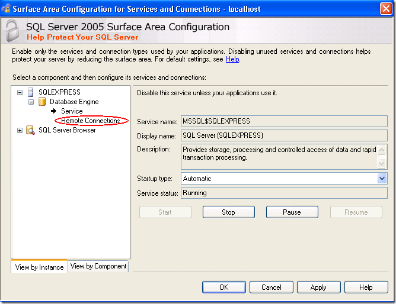Click the Service name field MSSQL$SQLEXPRESS

(284, 121)
